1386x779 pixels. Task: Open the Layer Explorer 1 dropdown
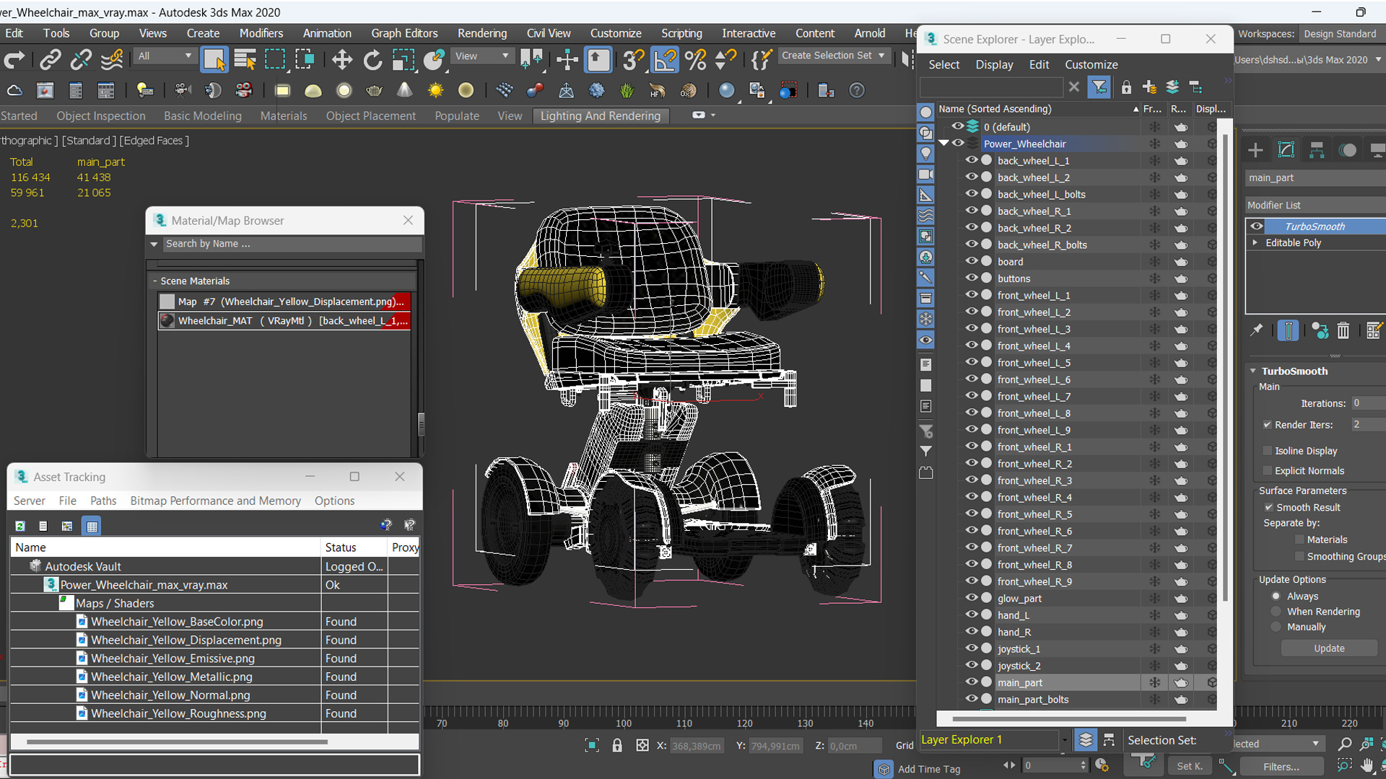point(1064,740)
